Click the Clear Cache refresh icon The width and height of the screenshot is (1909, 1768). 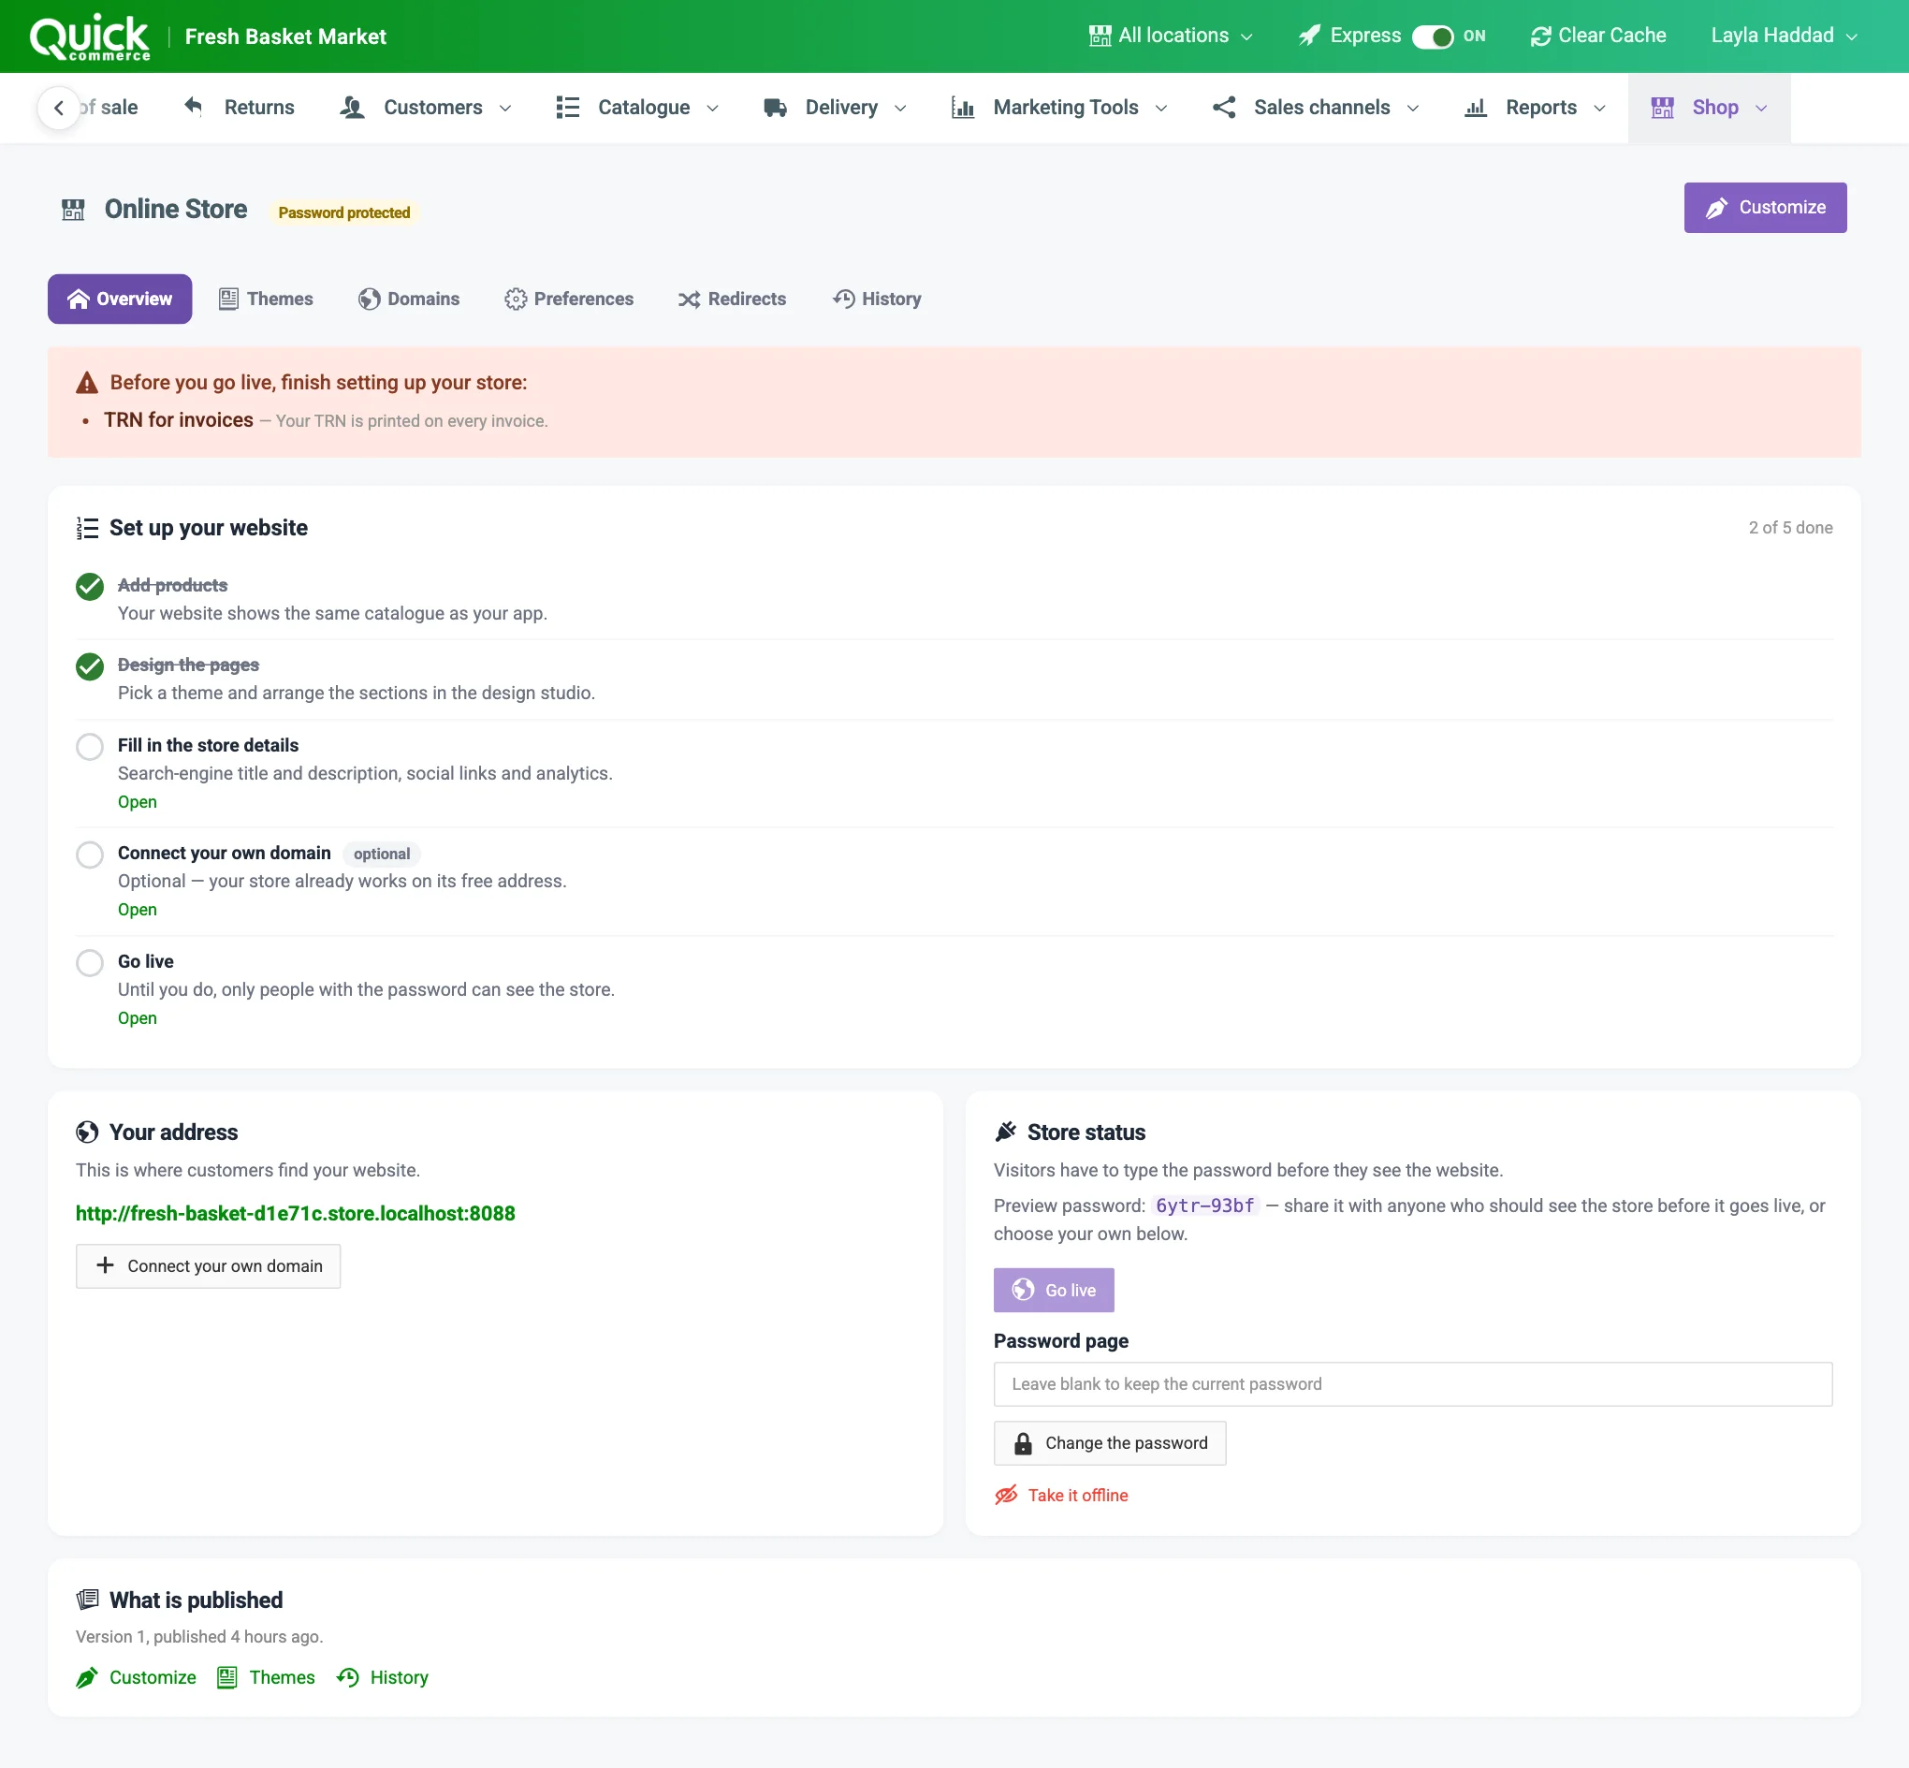tap(1539, 37)
